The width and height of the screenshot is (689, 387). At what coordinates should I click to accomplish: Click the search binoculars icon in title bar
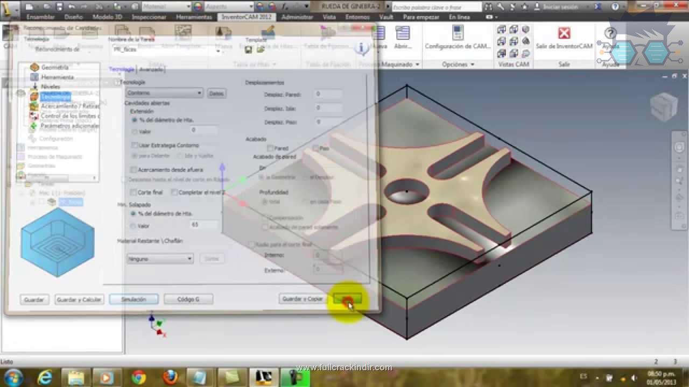click(489, 6)
